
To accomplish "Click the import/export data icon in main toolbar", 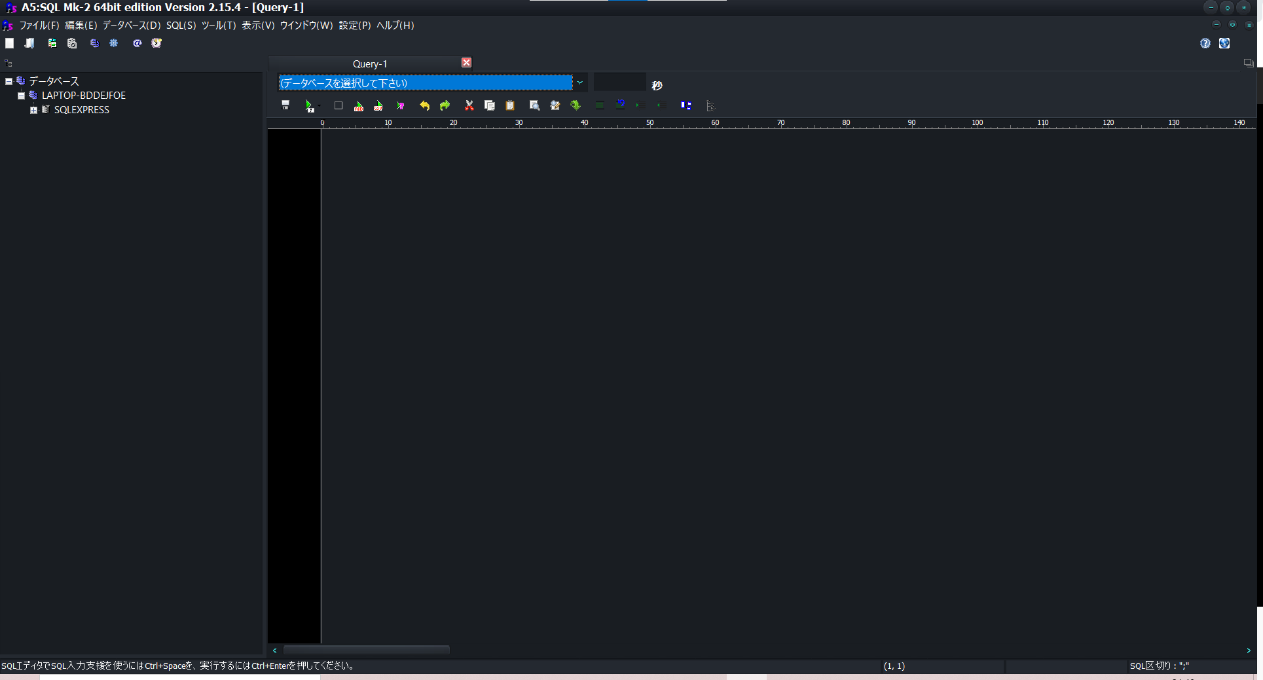I will point(52,43).
